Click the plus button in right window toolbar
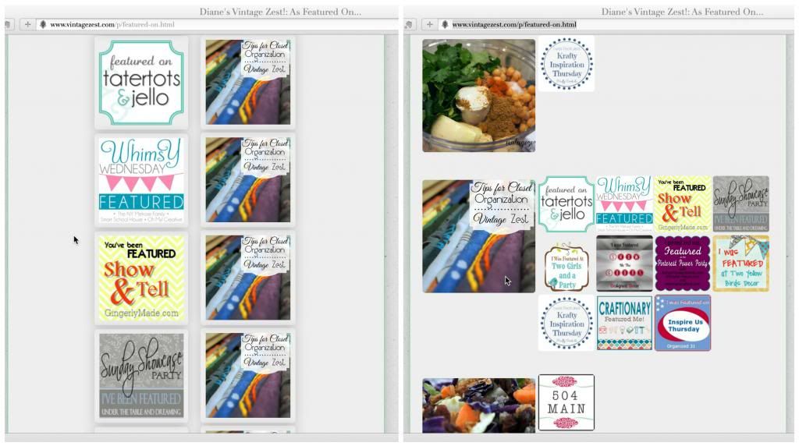 (x=430, y=24)
